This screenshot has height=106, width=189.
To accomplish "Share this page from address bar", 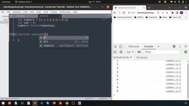I will point(163,13).
